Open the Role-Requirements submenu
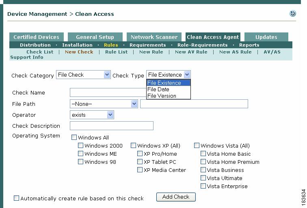Screen dimensions: 307x208 click(203, 45)
